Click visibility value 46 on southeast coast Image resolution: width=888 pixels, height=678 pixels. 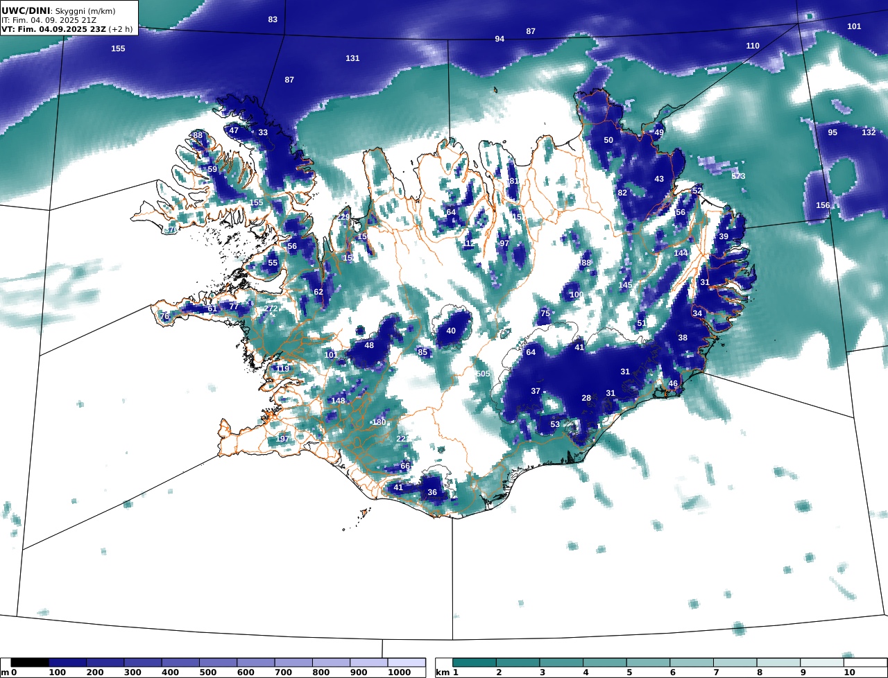pos(673,383)
